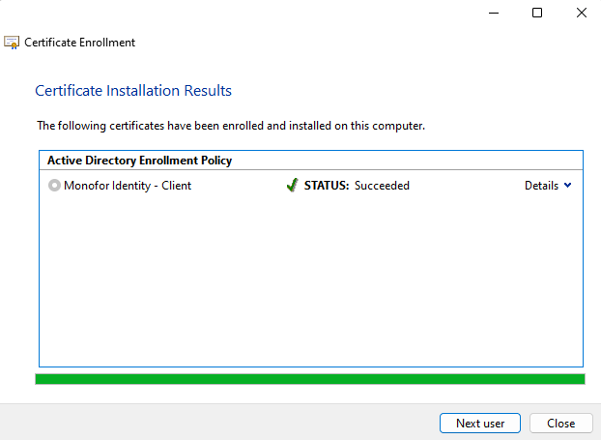Click the green checkmark status icon

[292, 186]
